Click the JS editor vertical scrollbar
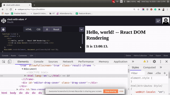This screenshot has height=95, width=170. tap(82, 39)
